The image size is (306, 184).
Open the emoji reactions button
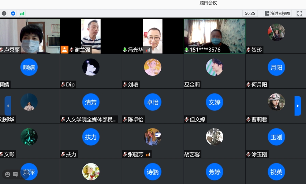[x=8, y=174]
